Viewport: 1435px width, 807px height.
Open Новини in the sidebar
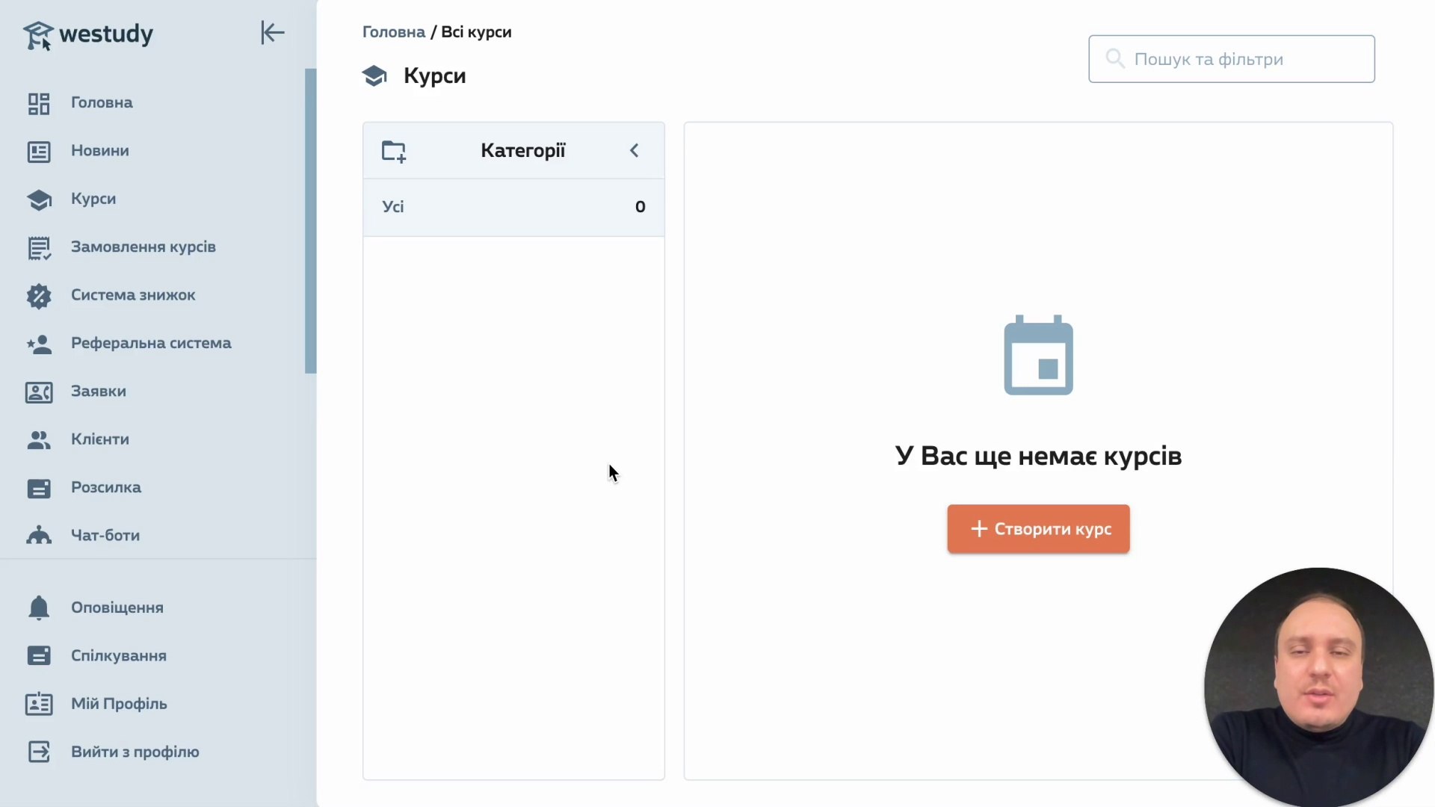(99, 151)
